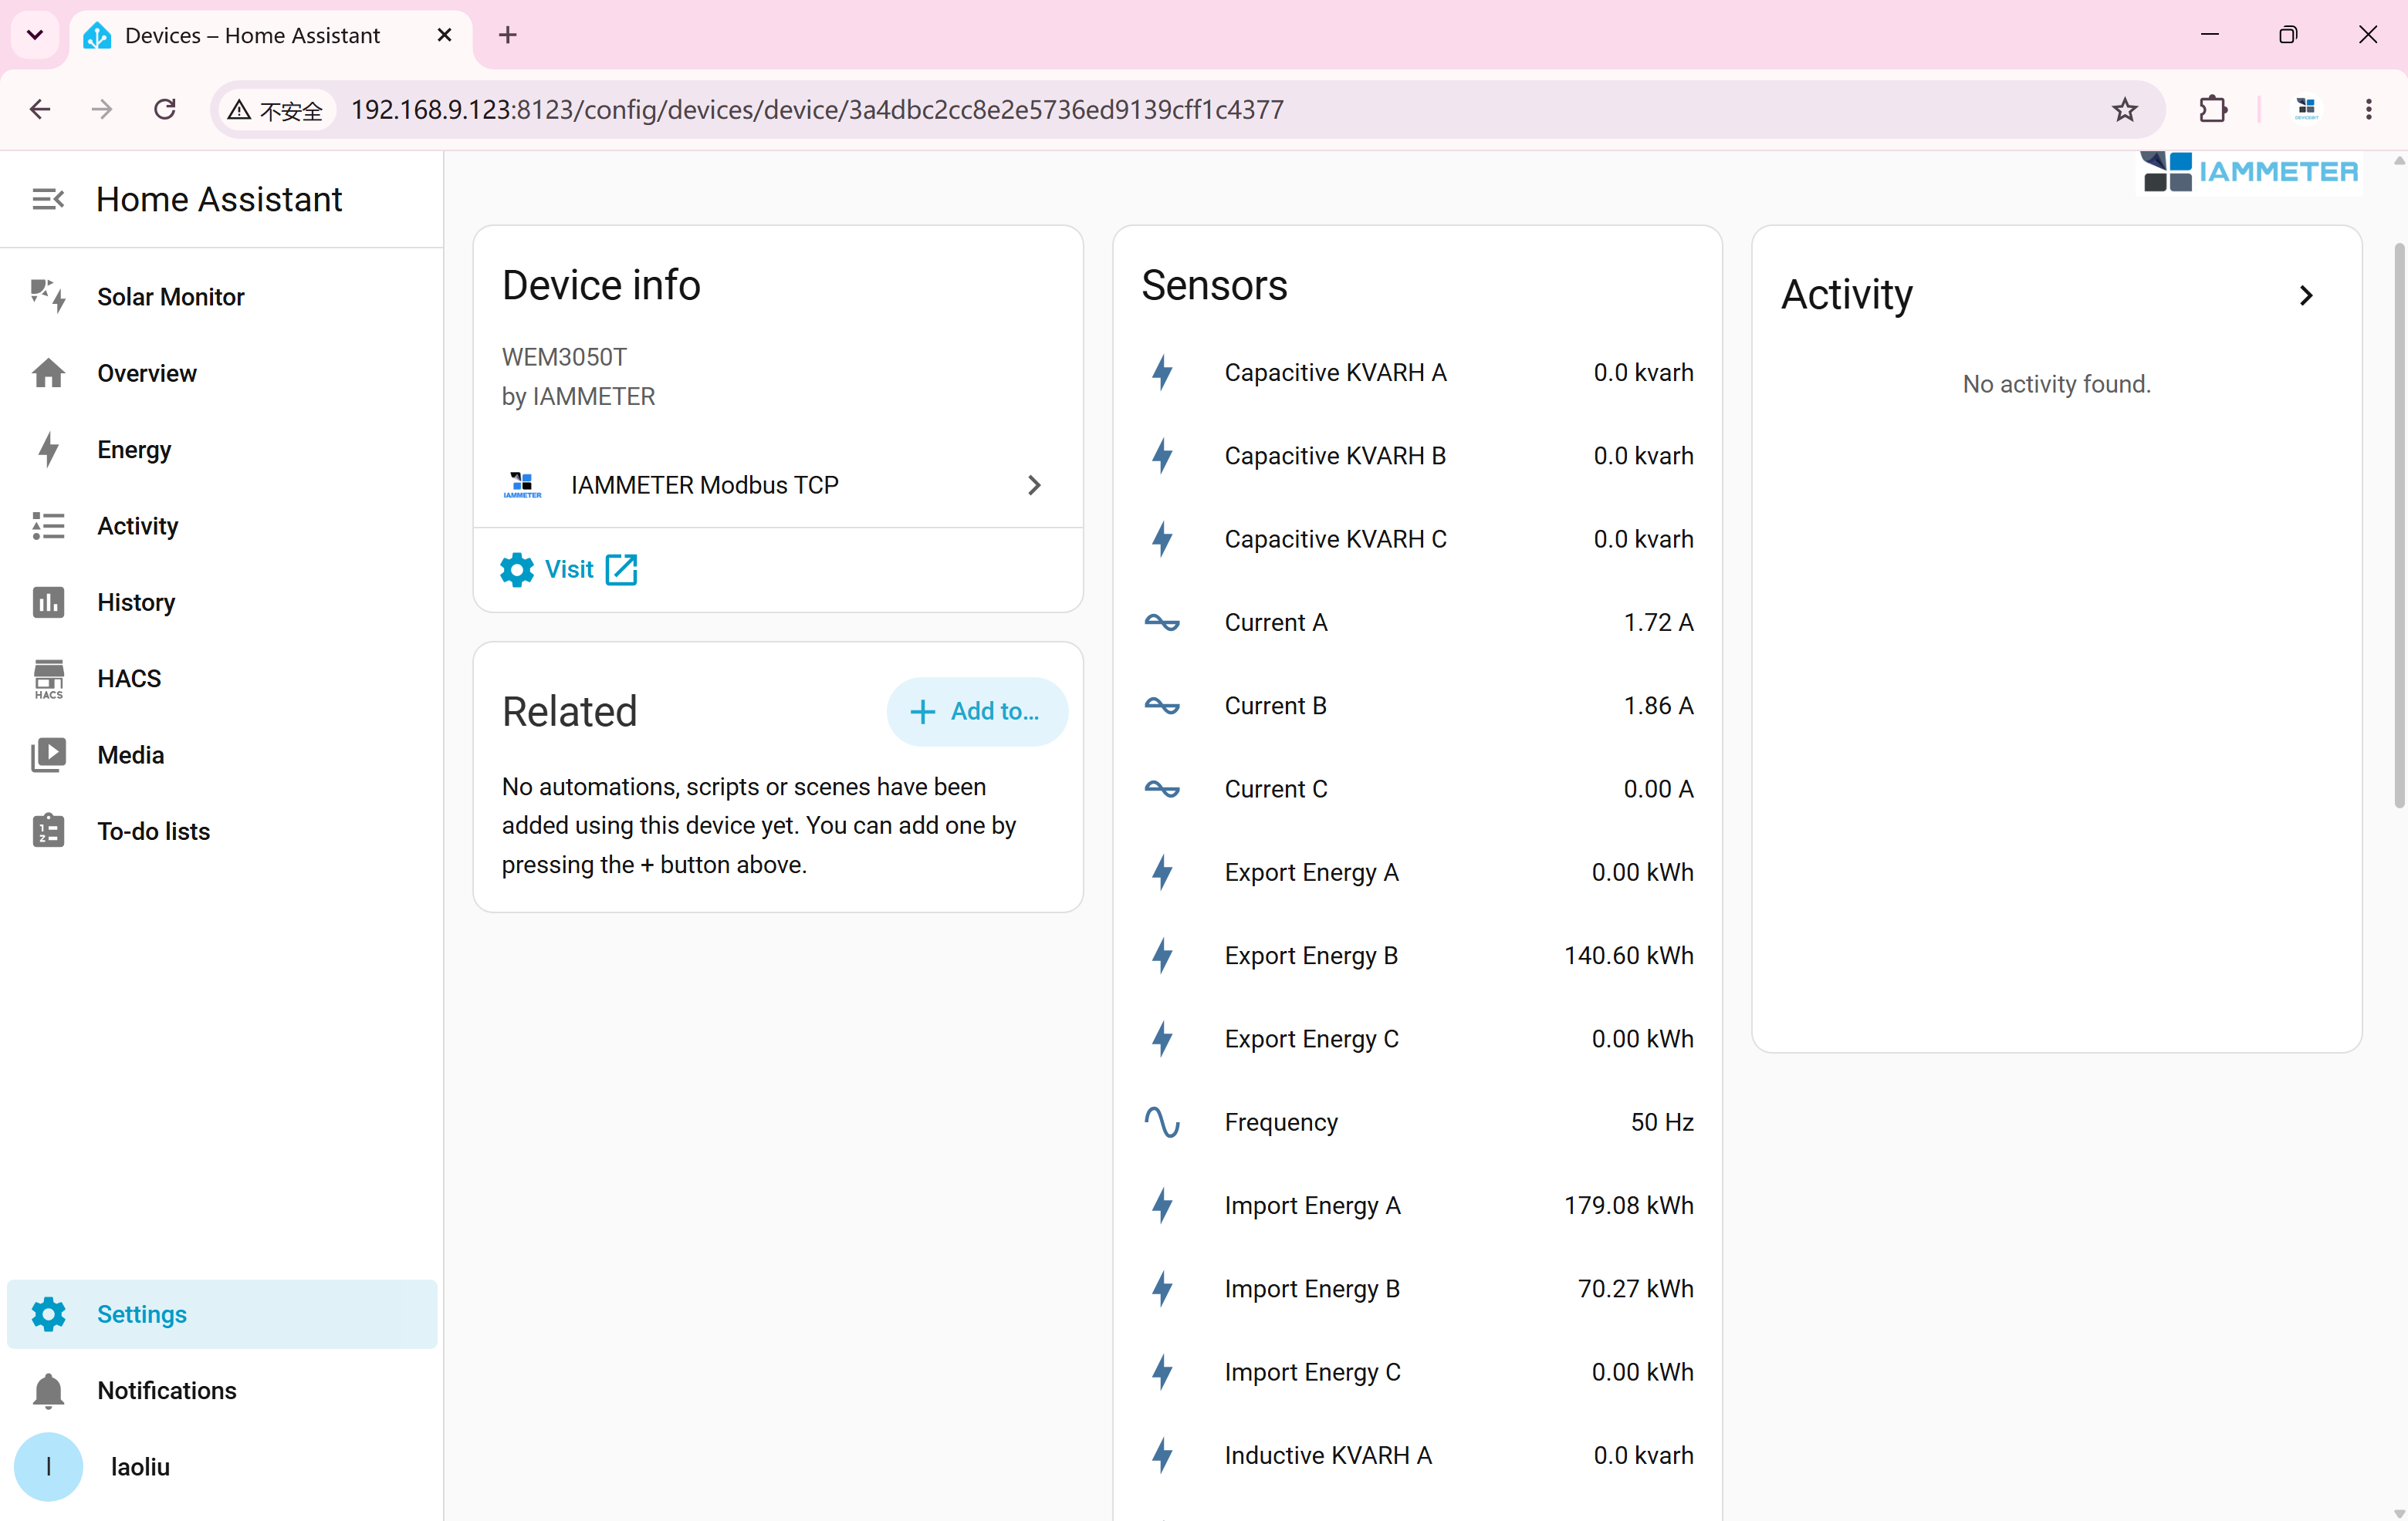Viewport: 2408px width, 1521px height.
Task: Open the tab search dropdown arrow
Action: 35,35
